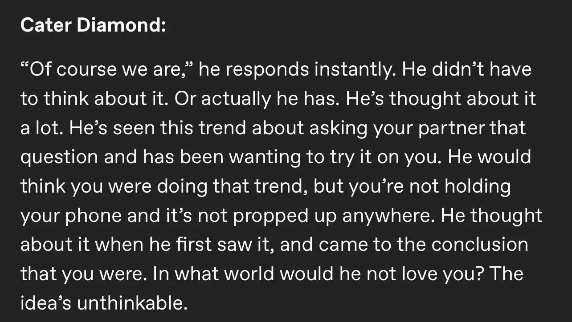Click the word "trend" after "seen this"
The width and height of the screenshot is (572, 322).
(223, 129)
